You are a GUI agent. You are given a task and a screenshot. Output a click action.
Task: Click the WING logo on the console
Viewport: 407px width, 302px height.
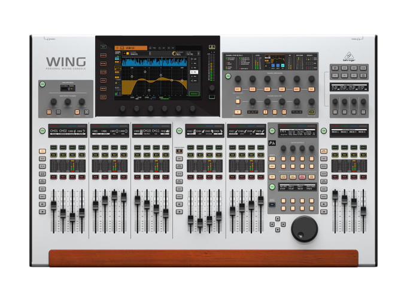[66, 62]
